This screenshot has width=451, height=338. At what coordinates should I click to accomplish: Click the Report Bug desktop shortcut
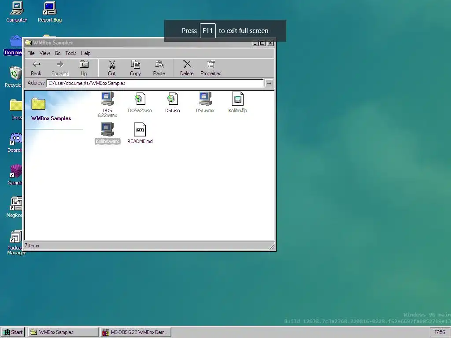pyautogui.click(x=49, y=12)
